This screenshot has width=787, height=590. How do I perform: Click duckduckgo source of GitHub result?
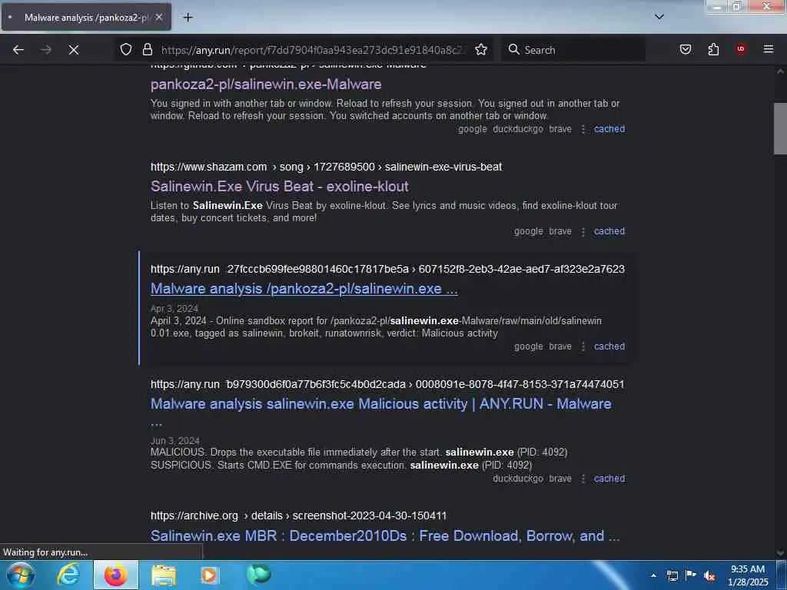(x=518, y=129)
